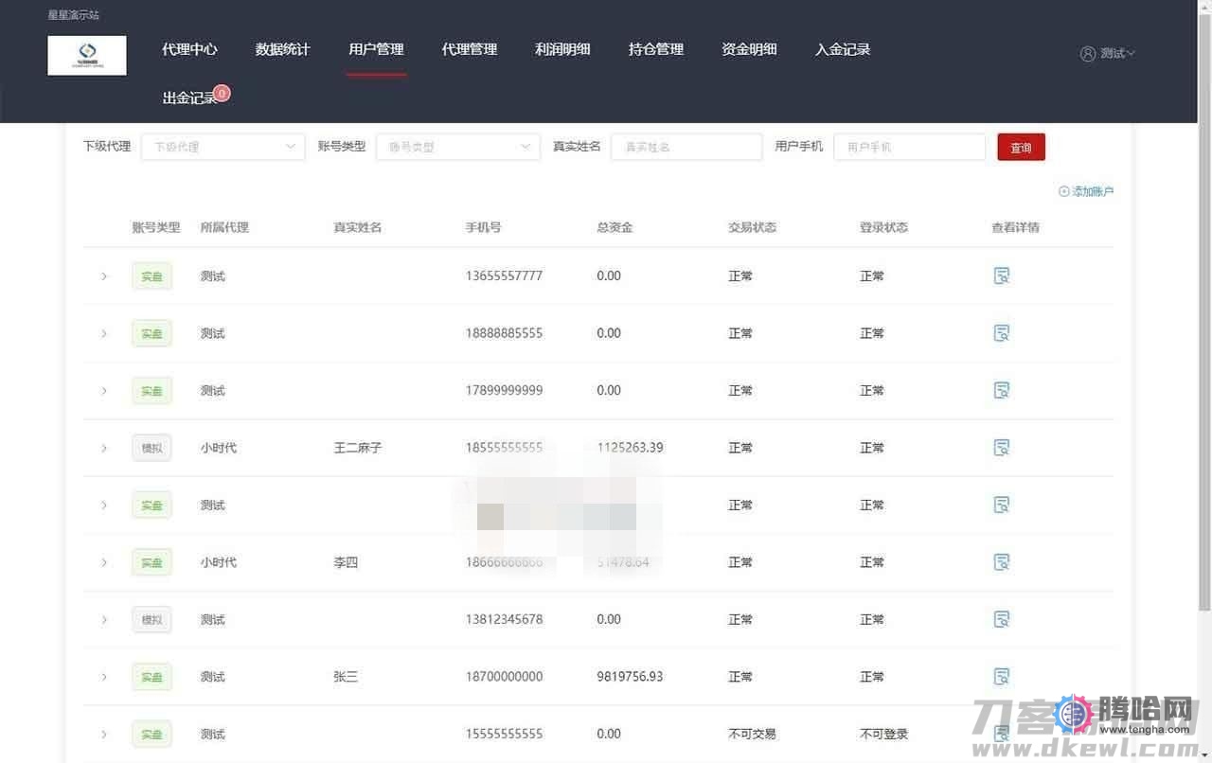The width and height of the screenshot is (1212, 763).
Task: Open the 出金记录 notification badge
Action: pyautogui.click(x=222, y=93)
